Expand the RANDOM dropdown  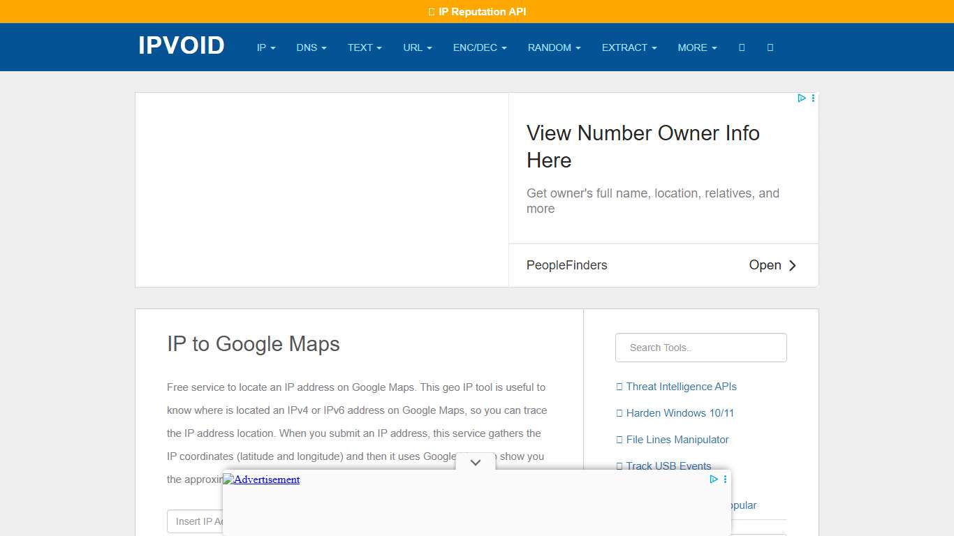pyautogui.click(x=554, y=47)
